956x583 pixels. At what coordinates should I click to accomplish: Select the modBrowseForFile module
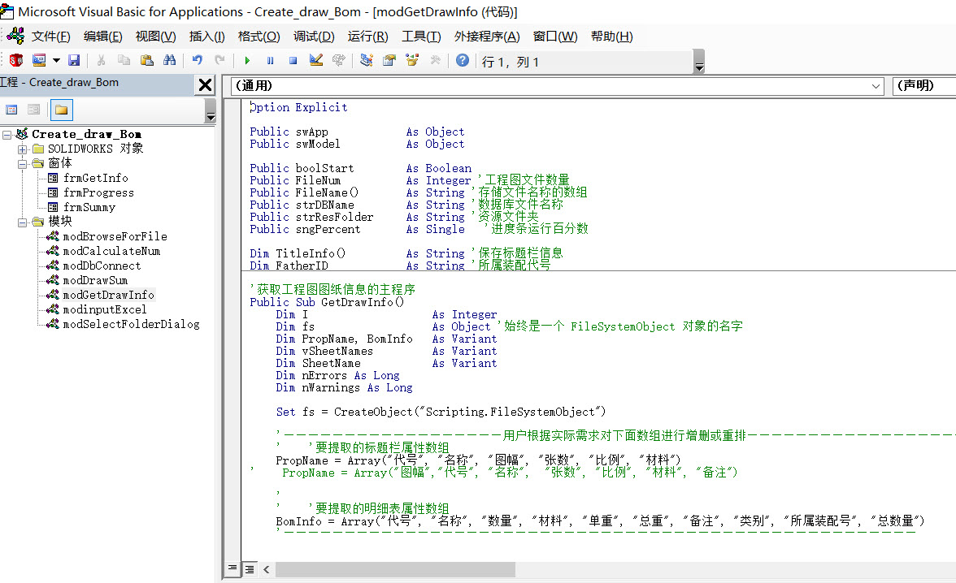click(x=115, y=236)
